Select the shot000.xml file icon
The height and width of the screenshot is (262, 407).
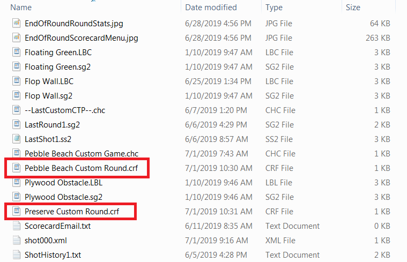coord(17,241)
